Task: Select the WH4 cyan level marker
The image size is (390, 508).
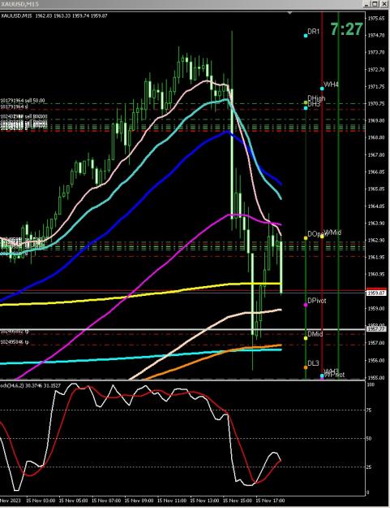Action: (322, 89)
